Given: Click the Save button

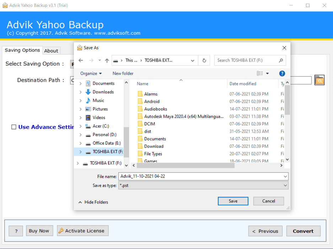Looking at the screenshot, I should pyautogui.click(x=233, y=201).
